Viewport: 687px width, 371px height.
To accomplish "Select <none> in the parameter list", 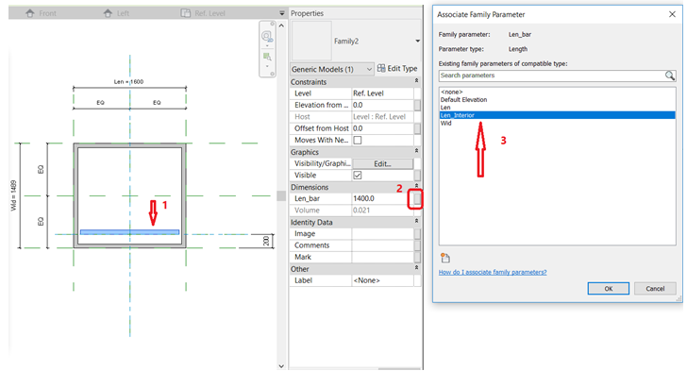I will click(557, 93).
